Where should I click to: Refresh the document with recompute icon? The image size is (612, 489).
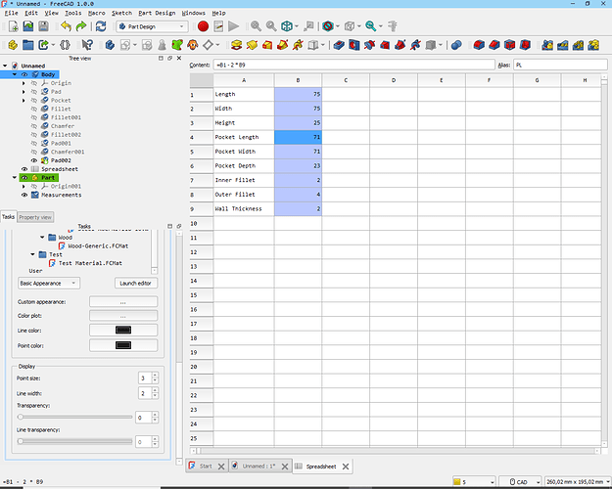click(101, 26)
